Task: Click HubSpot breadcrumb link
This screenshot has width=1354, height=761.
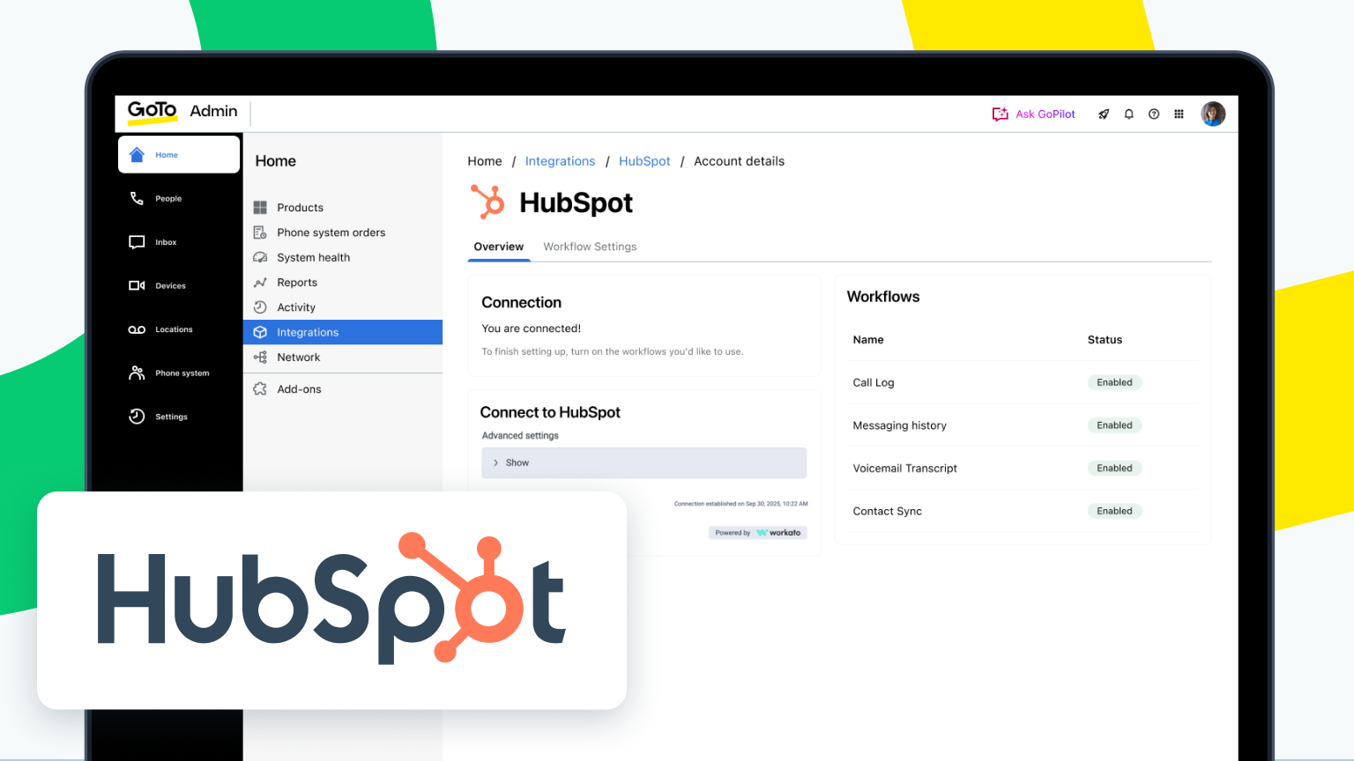Action: [x=644, y=161]
